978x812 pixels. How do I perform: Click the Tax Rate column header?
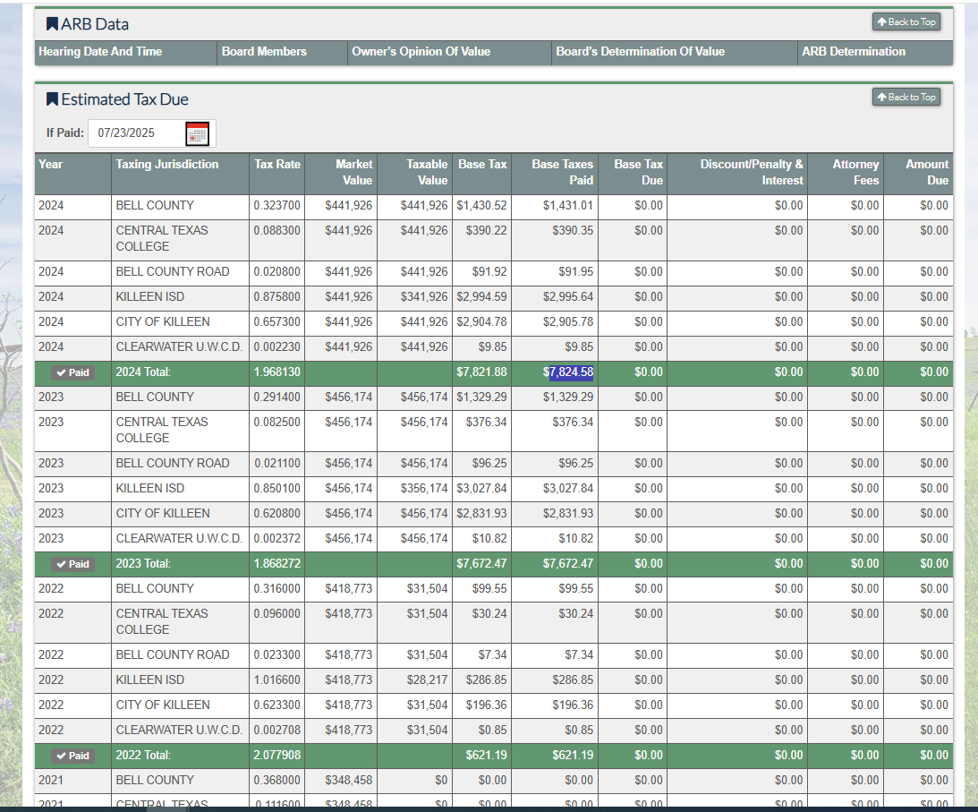pos(277,164)
